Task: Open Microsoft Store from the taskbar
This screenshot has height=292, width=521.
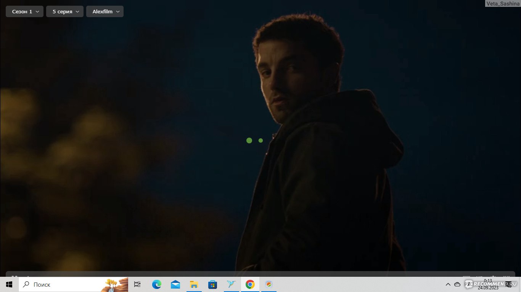Action: pyautogui.click(x=212, y=284)
